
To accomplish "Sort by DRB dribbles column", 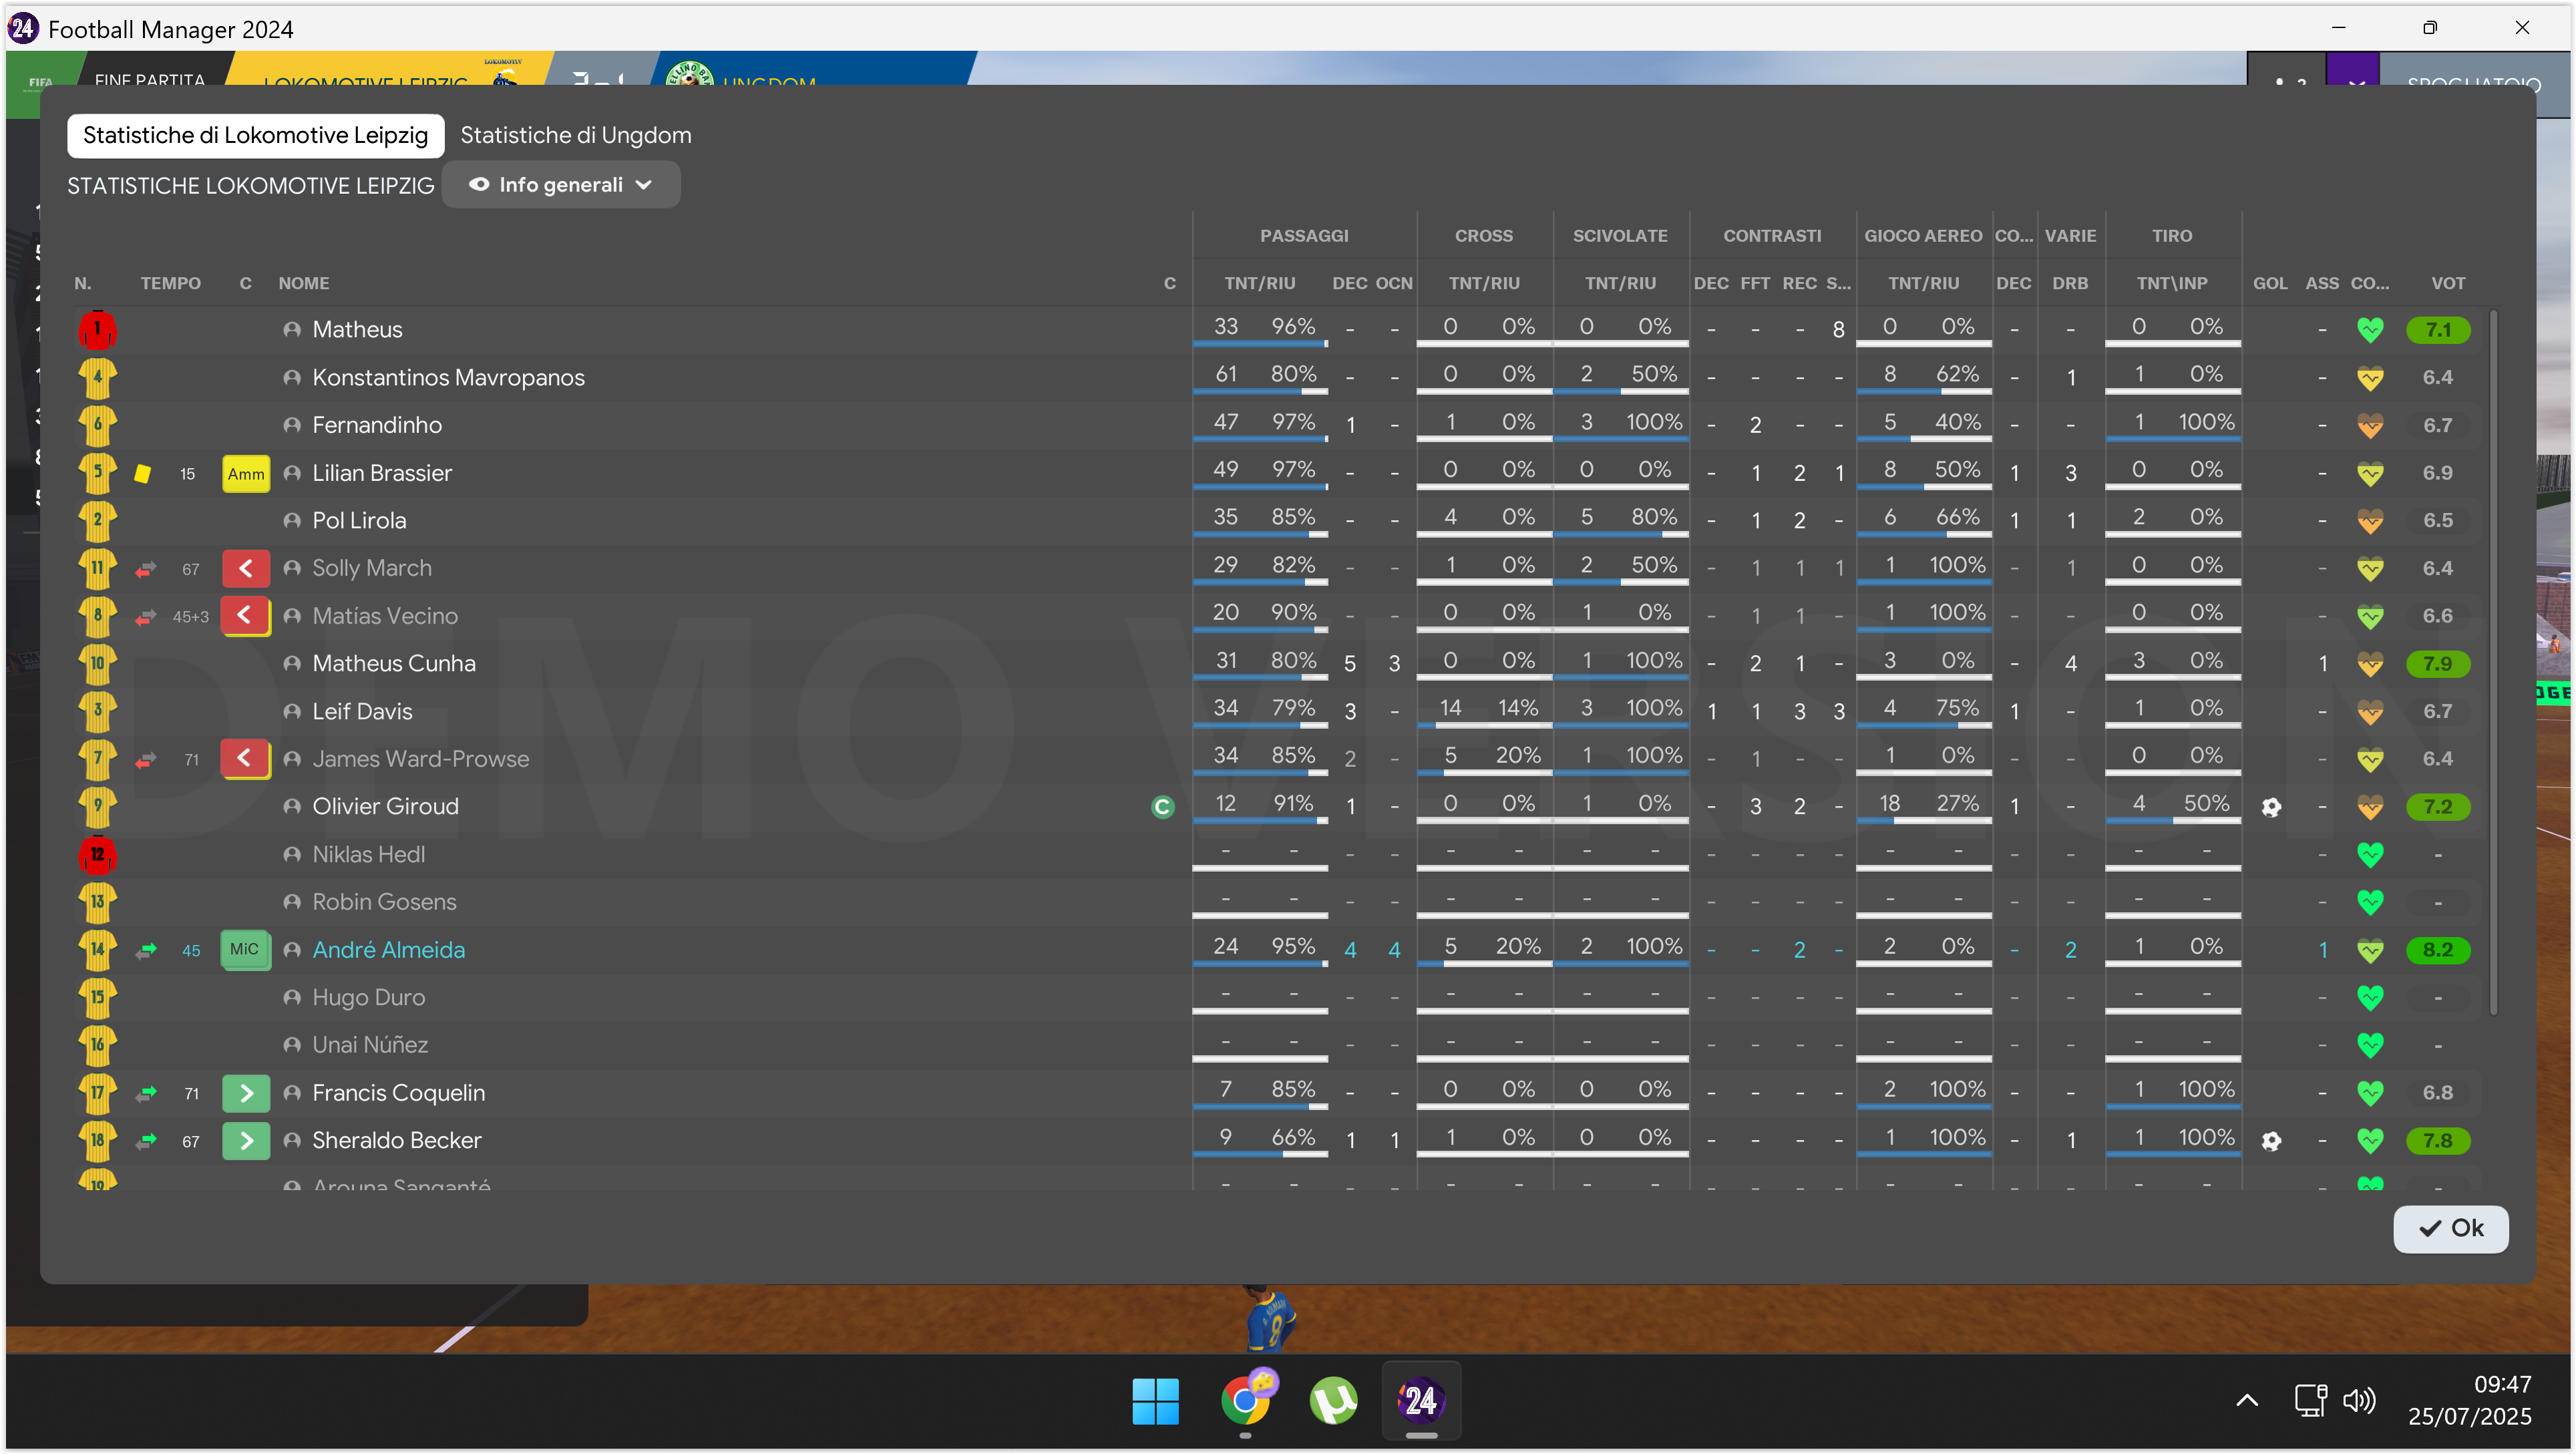I will click(x=2069, y=284).
